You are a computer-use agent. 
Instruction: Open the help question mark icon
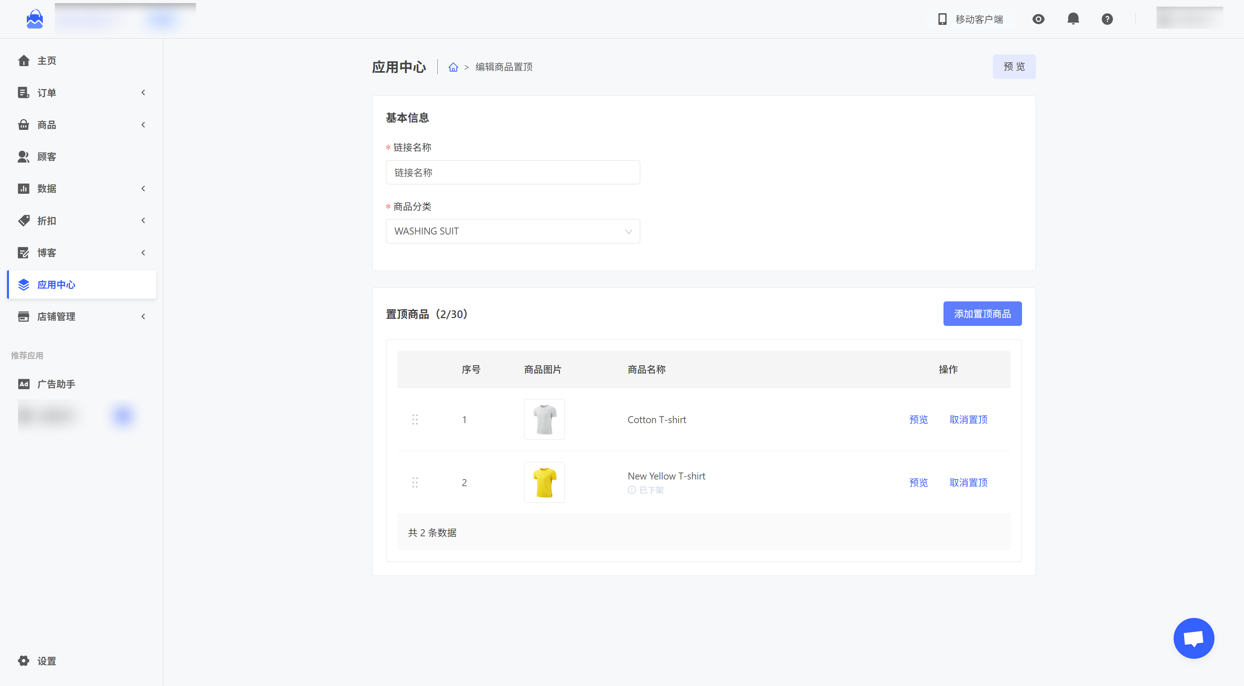coord(1107,19)
